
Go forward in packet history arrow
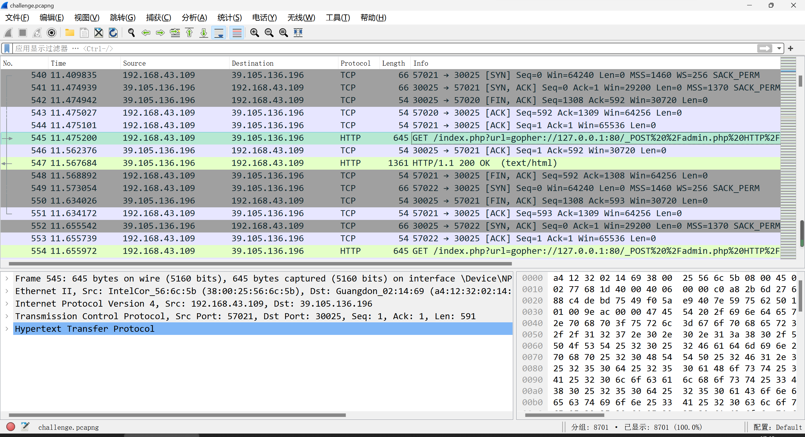(160, 33)
